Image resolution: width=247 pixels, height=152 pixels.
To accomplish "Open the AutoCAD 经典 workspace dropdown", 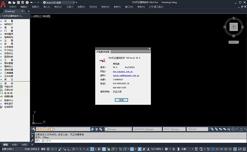I will point(59,2).
